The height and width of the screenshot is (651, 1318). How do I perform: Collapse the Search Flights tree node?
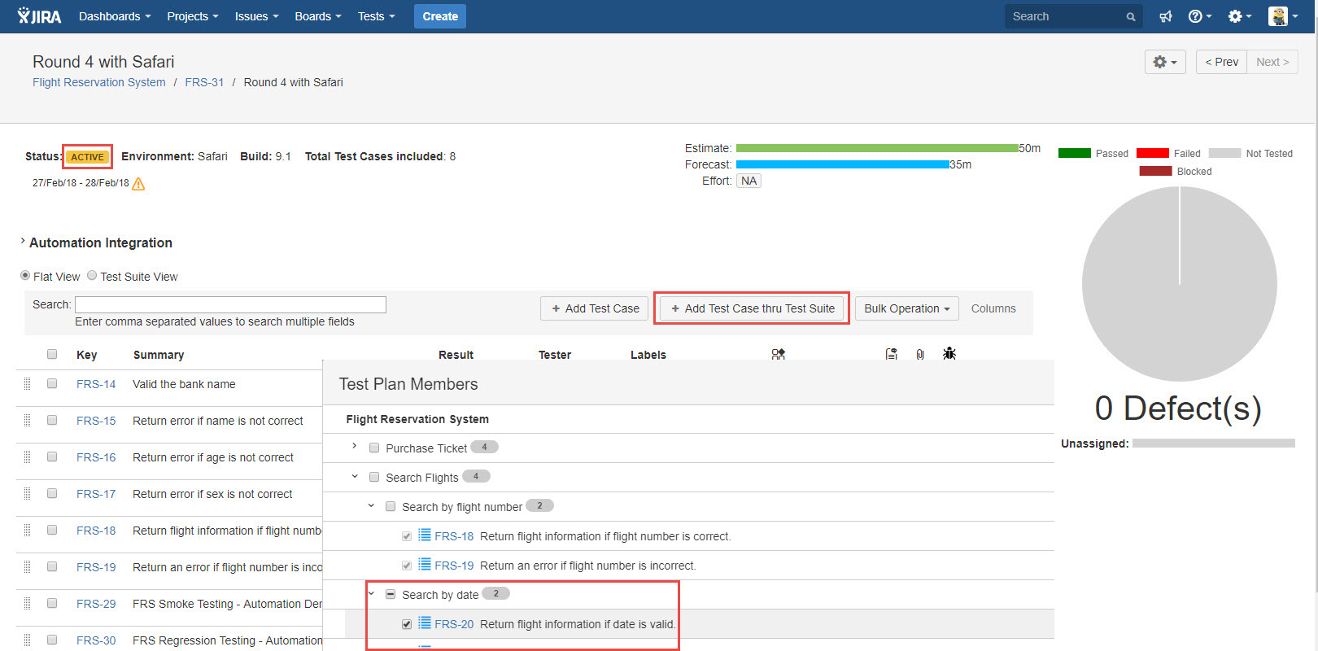[x=355, y=476]
